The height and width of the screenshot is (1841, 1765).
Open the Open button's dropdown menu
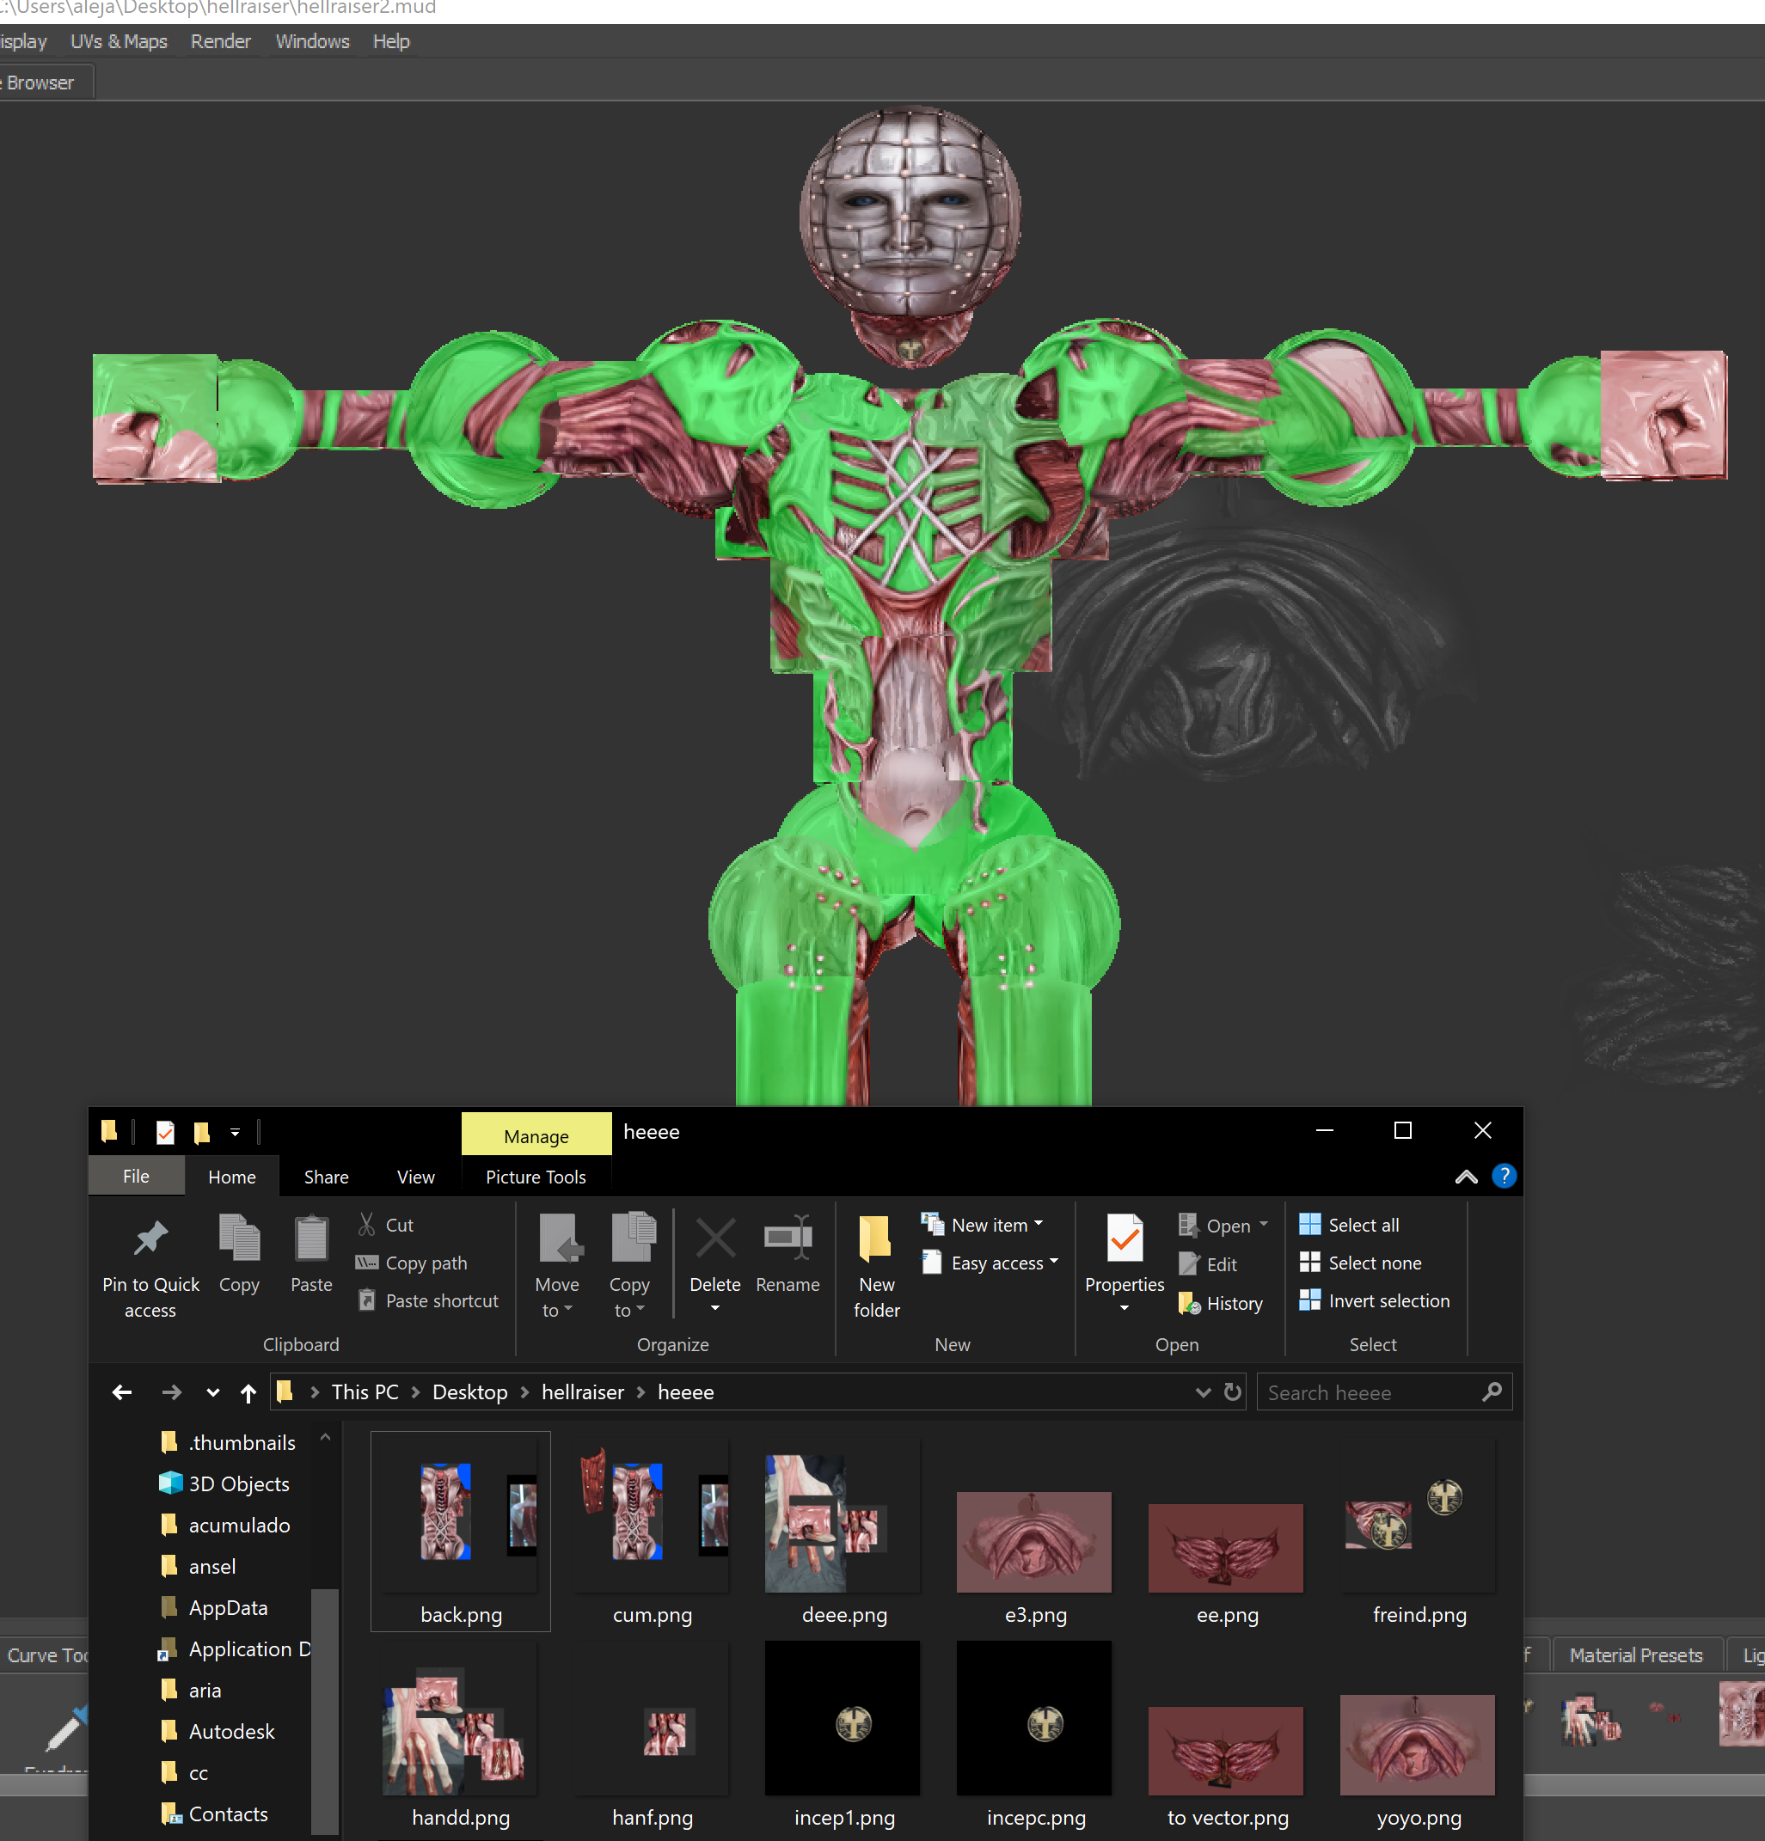point(1264,1225)
